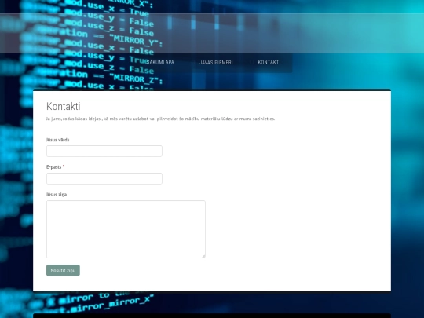Click the 'Ja jums, rodas kādas idejas' paragraph
The height and width of the screenshot is (318, 424).
pos(161,119)
